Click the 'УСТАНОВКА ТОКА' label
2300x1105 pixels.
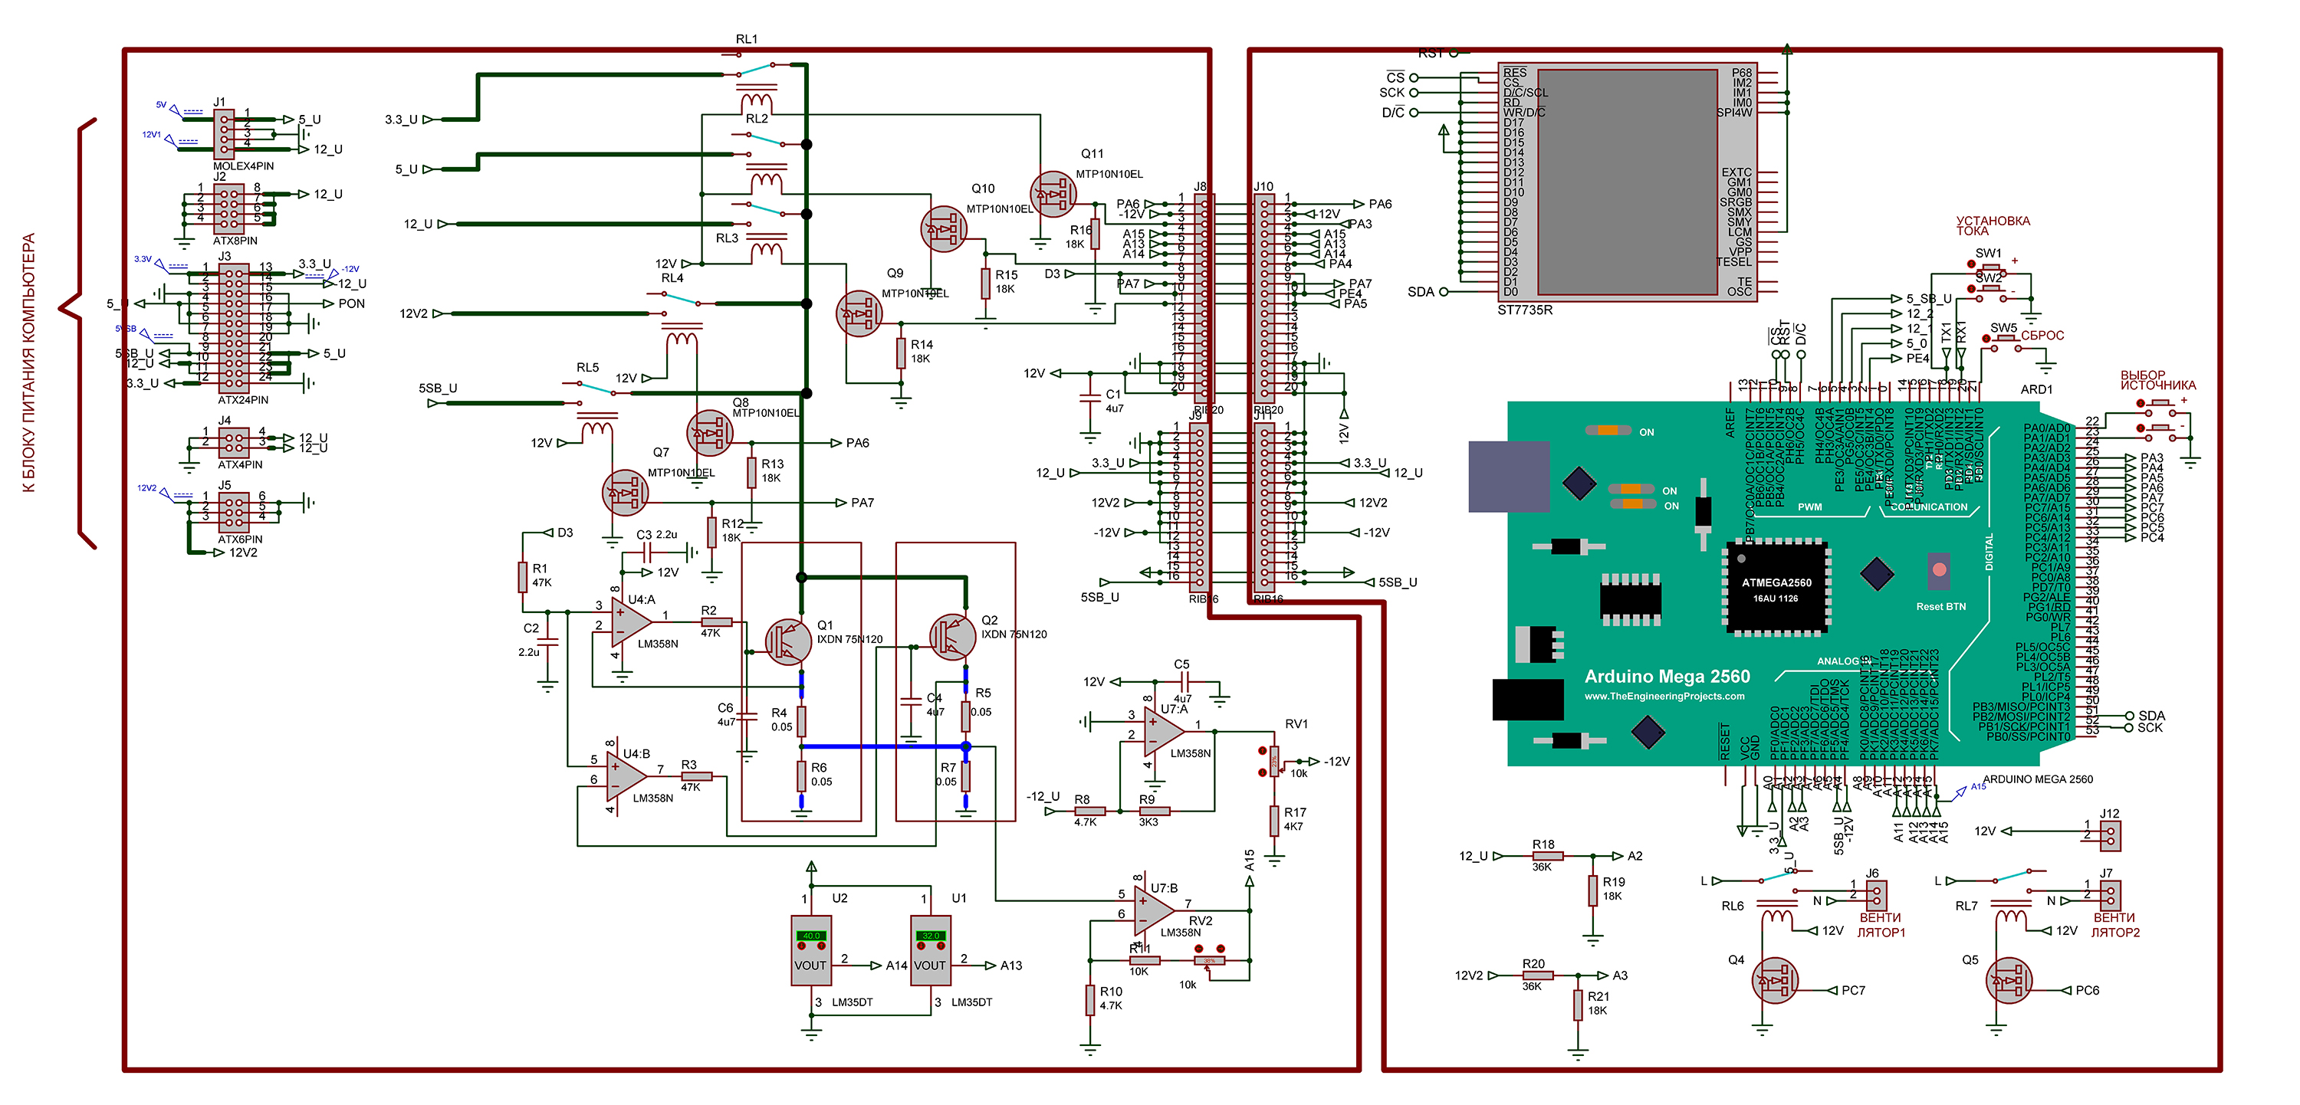(1993, 226)
